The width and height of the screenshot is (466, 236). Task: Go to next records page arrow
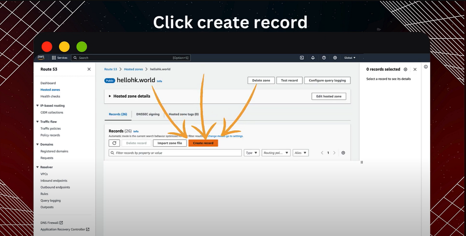[x=334, y=152]
